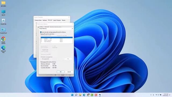Select the E: drive row in list
Image resolution: width=172 pixels, height=97 pixels.
click(57, 40)
